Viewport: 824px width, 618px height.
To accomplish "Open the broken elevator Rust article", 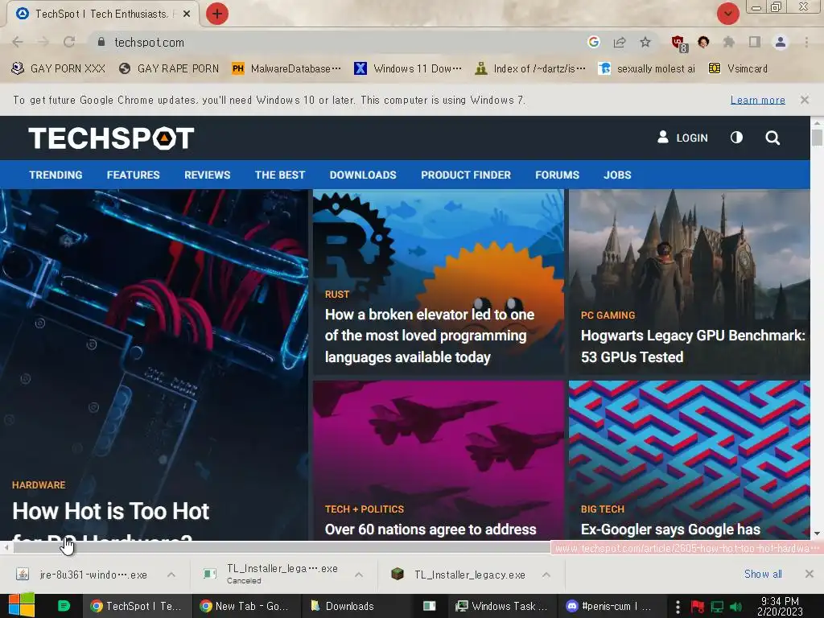I will [x=430, y=336].
